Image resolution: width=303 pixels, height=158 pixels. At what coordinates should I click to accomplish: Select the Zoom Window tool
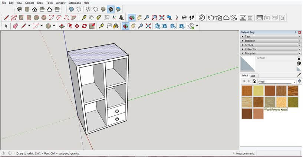[154, 18]
